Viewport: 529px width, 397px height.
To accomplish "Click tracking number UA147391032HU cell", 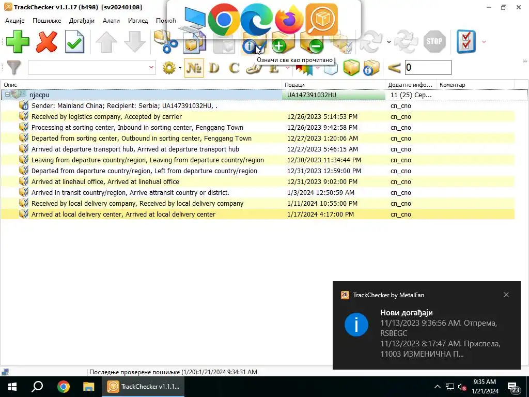I will click(x=334, y=95).
